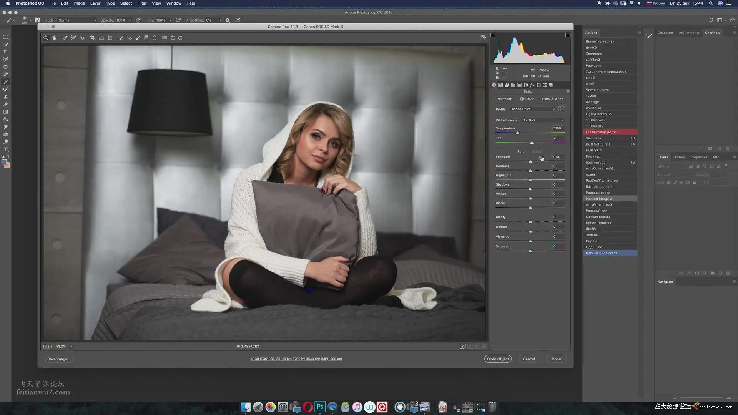This screenshot has width=738, height=415.
Task: Select the Hand tool in Camera Raw
Action: point(54,38)
